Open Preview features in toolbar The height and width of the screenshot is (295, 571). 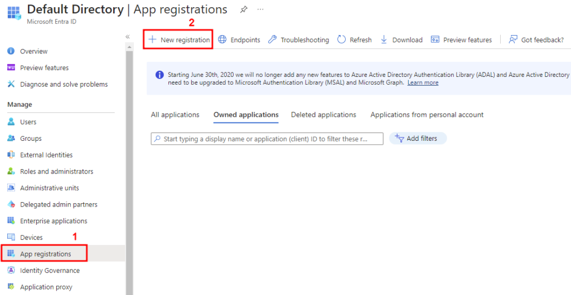(x=461, y=40)
